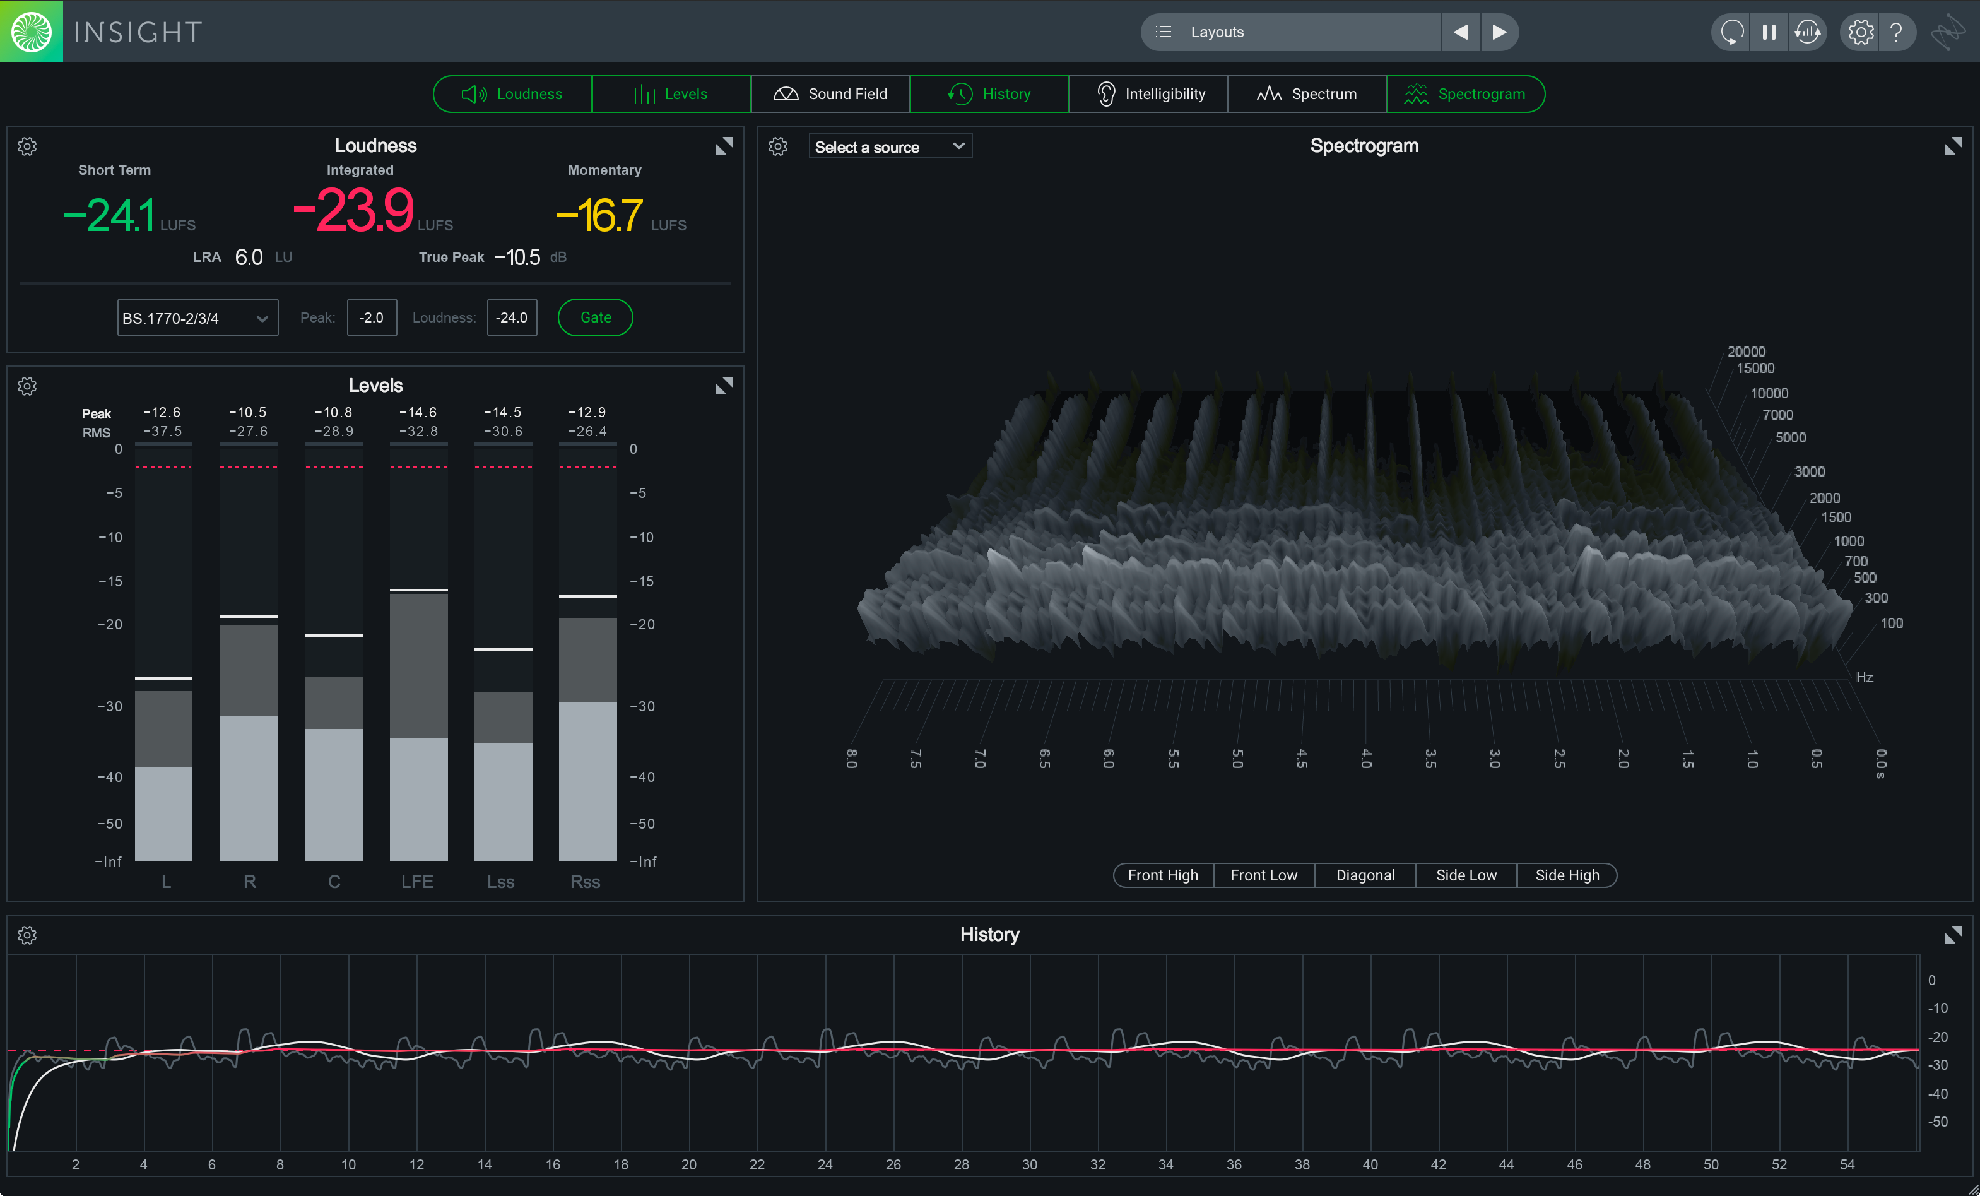Open the Levels panel settings gear
Screen dimensions: 1980x1196
(x=27, y=386)
